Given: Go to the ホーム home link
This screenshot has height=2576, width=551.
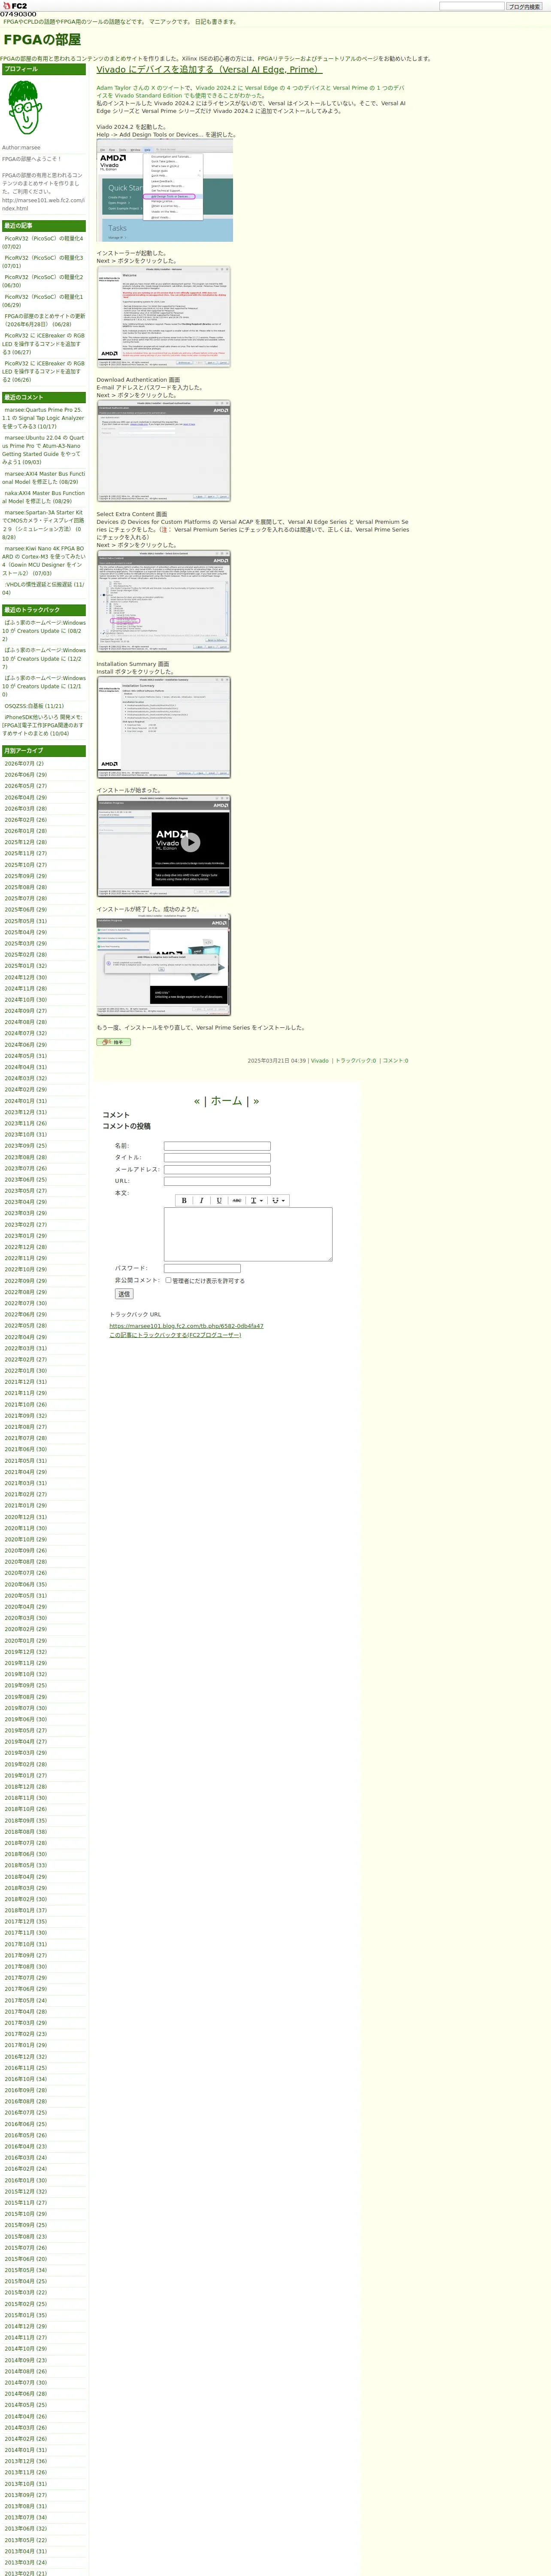Looking at the screenshot, I should 226,1101.
